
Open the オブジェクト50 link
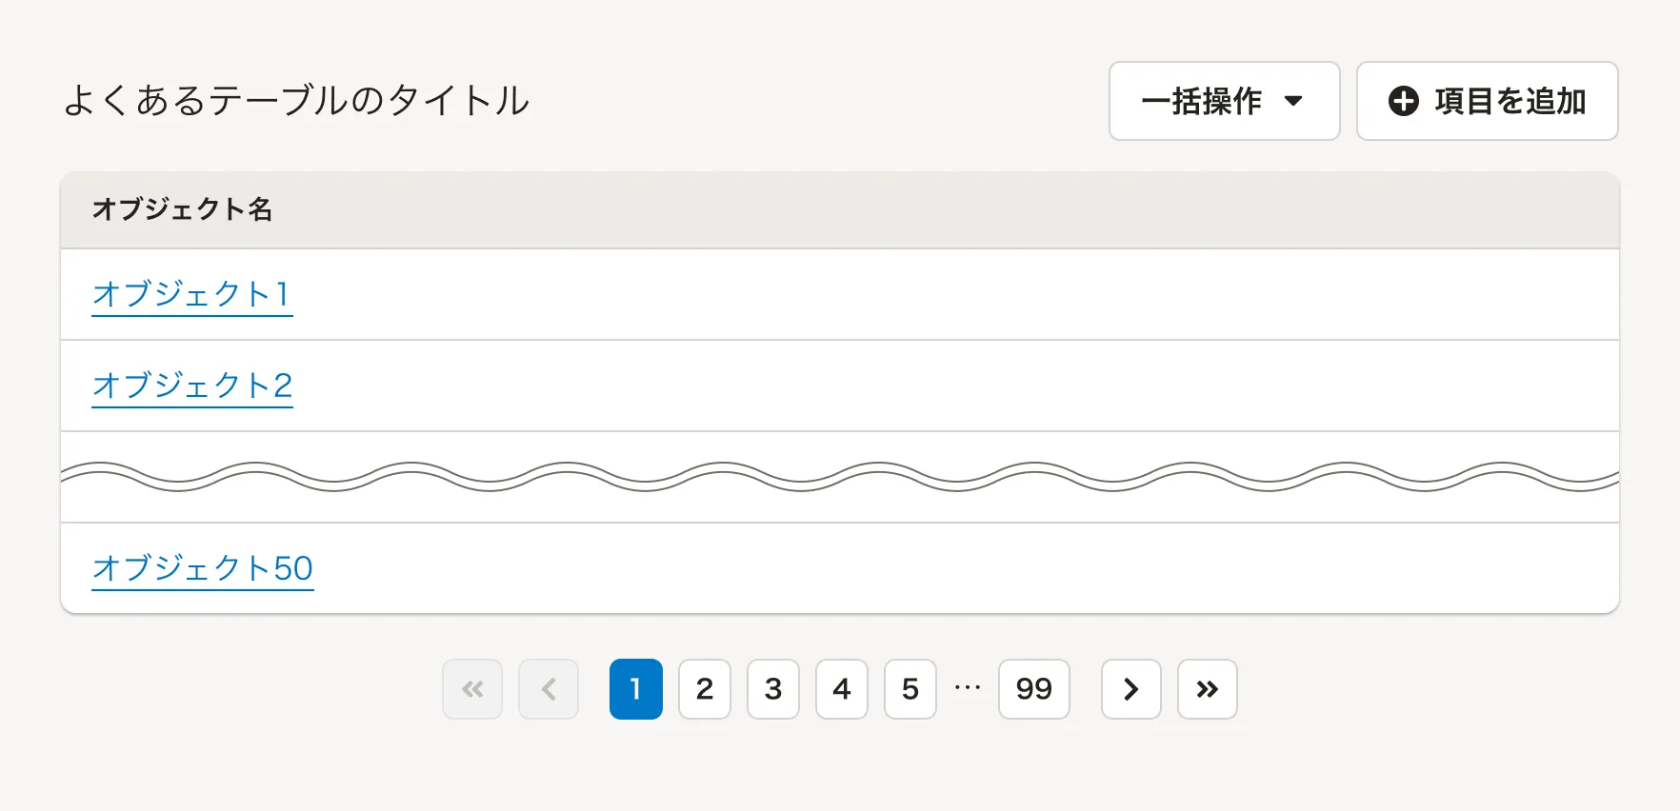pyautogui.click(x=202, y=568)
